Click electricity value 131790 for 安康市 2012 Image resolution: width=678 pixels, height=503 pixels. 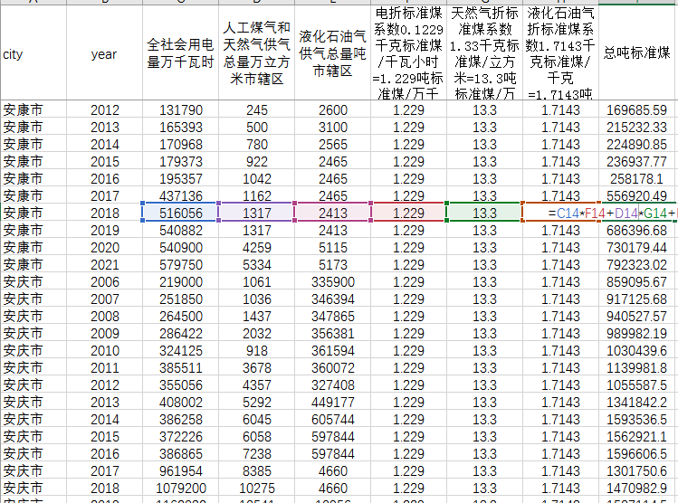tap(181, 109)
